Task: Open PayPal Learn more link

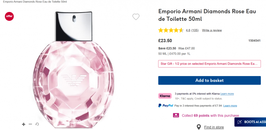Action: click(230, 105)
